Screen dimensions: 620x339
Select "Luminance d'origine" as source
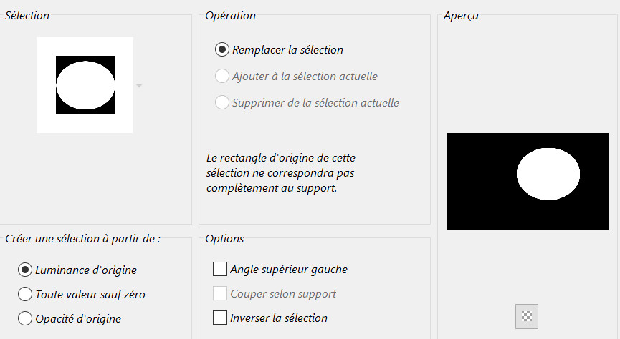click(25, 270)
